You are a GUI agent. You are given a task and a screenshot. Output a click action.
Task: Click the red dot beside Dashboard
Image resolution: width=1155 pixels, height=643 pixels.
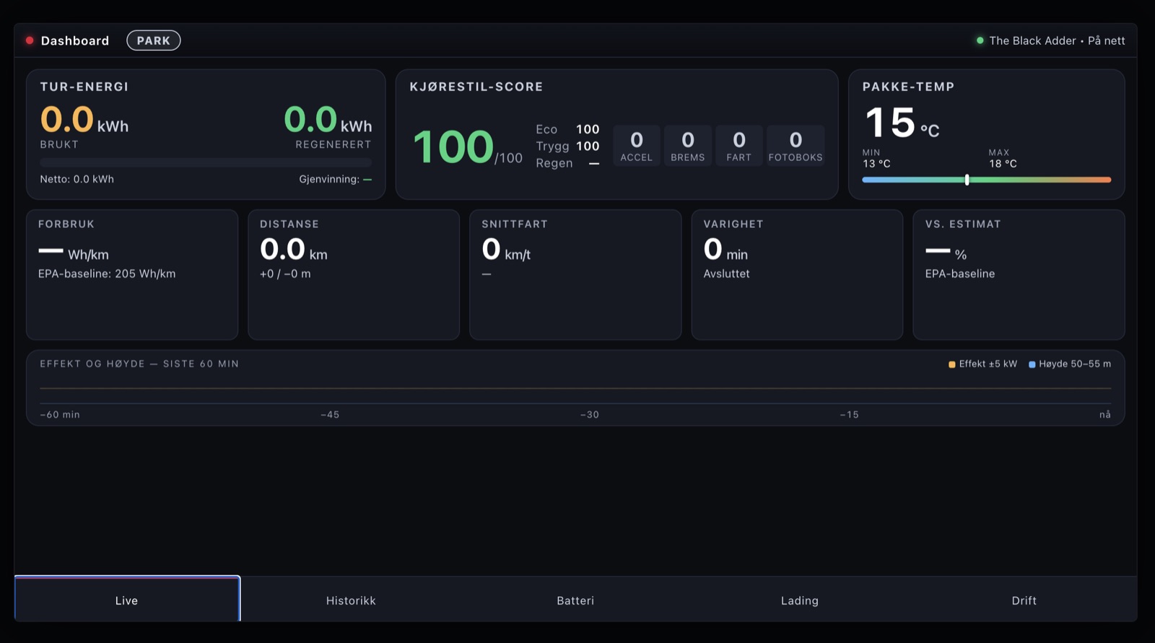[x=30, y=40]
